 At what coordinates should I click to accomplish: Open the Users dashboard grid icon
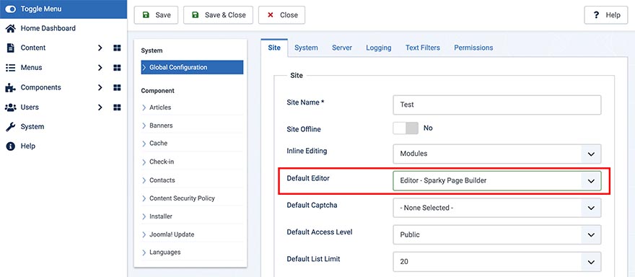pyautogui.click(x=117, y=107)
